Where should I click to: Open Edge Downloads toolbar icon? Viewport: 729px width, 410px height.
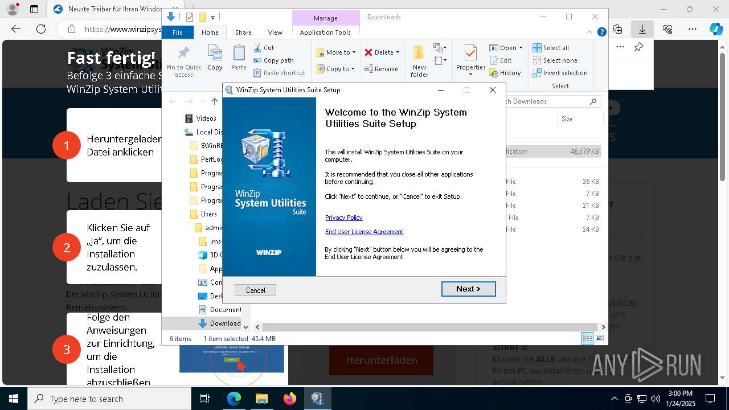click(642, 29)
